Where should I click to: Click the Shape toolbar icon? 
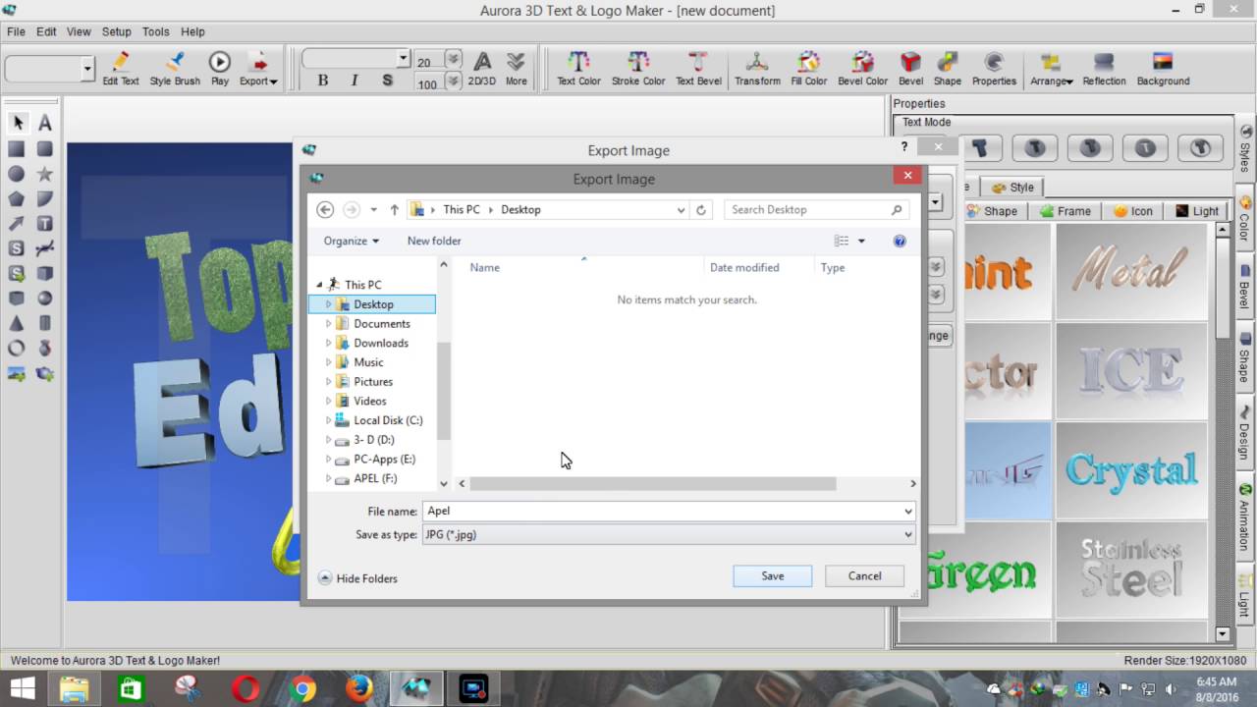948,70
